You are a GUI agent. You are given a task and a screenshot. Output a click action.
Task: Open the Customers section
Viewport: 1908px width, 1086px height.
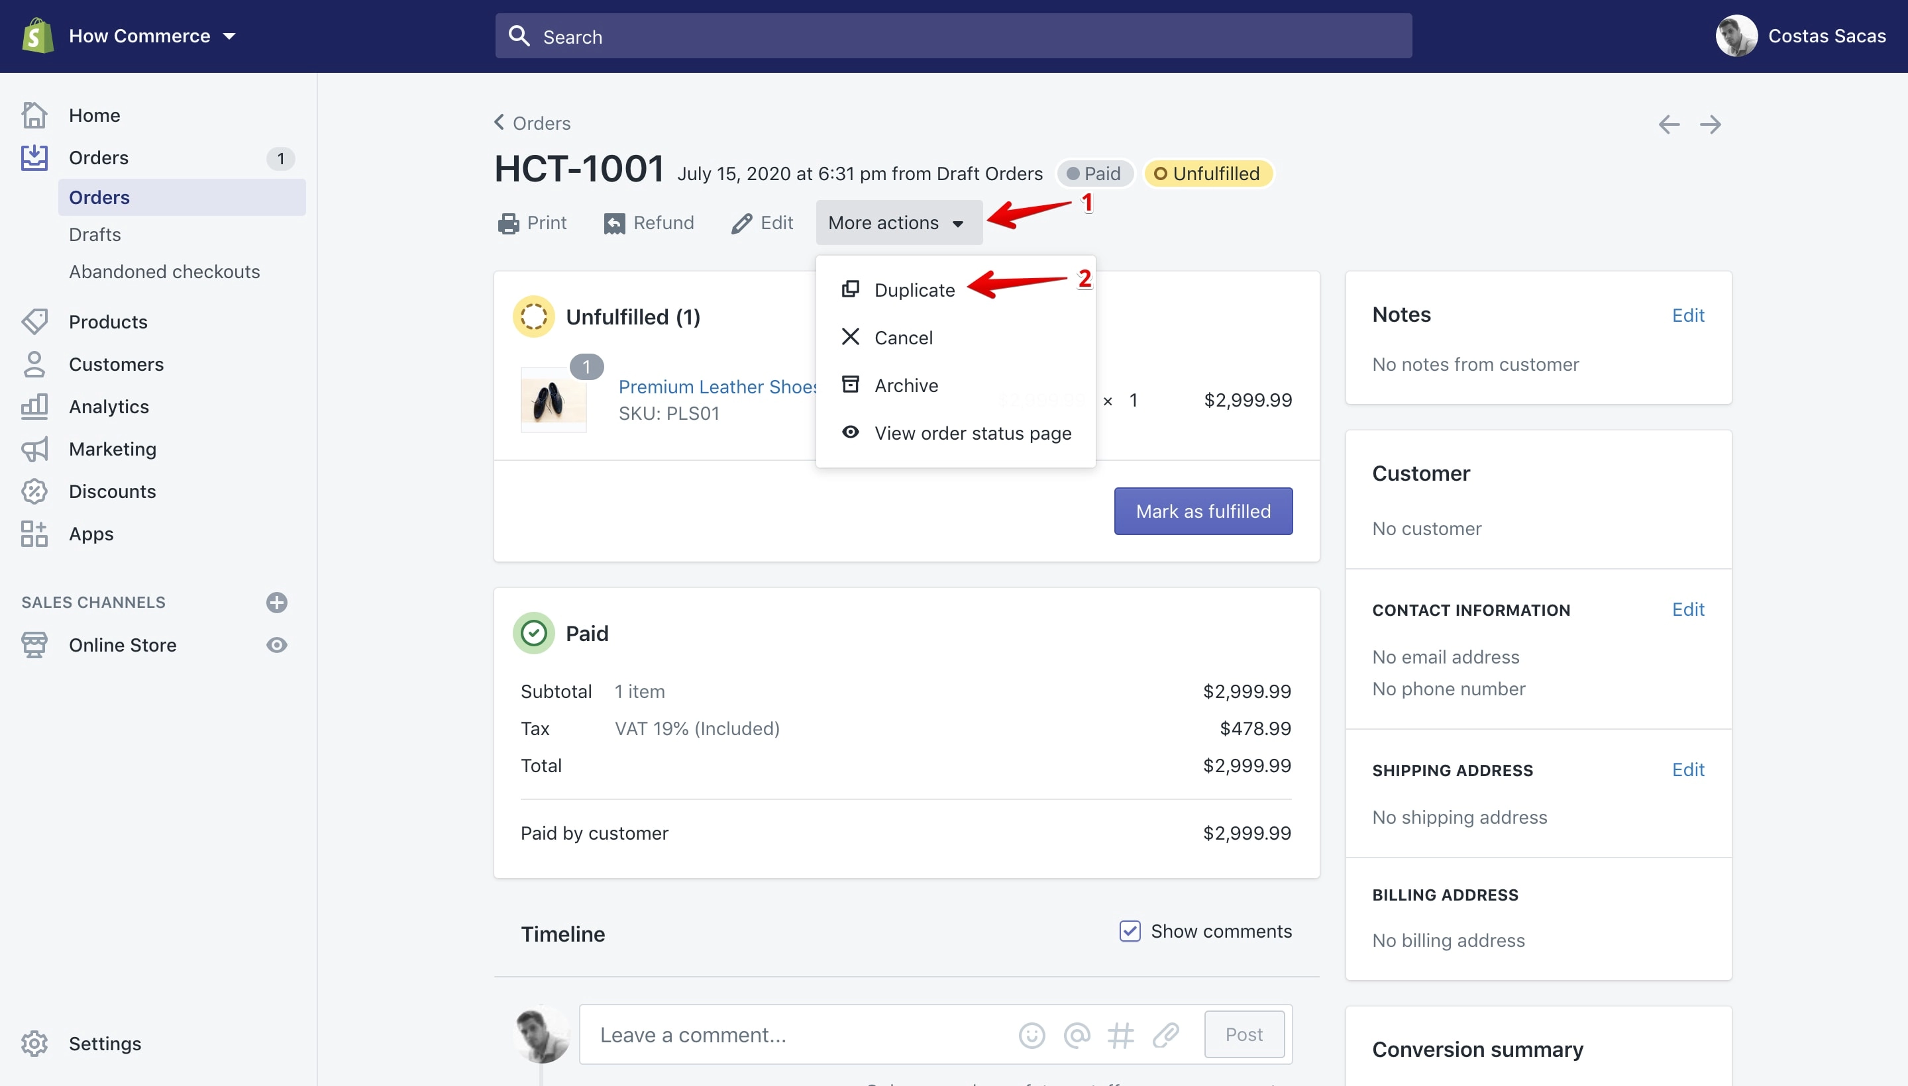coord(116,364)
